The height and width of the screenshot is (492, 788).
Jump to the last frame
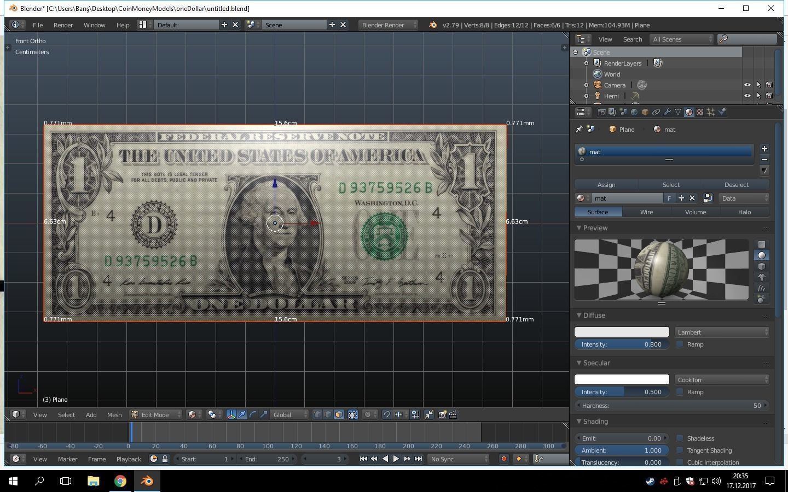pyautogui.click(x=418, y=459)
